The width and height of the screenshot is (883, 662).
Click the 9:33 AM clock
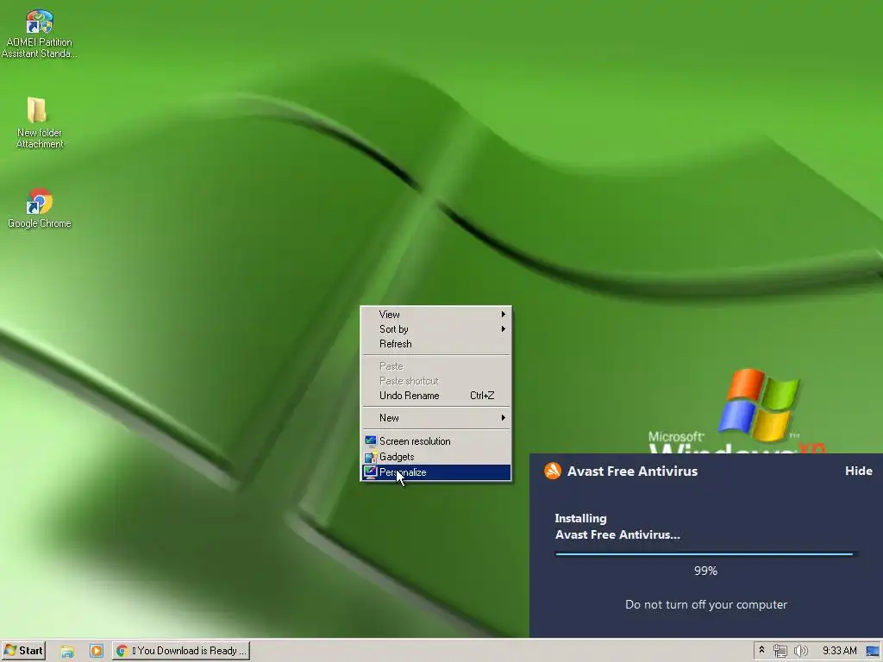click(840, 651)
